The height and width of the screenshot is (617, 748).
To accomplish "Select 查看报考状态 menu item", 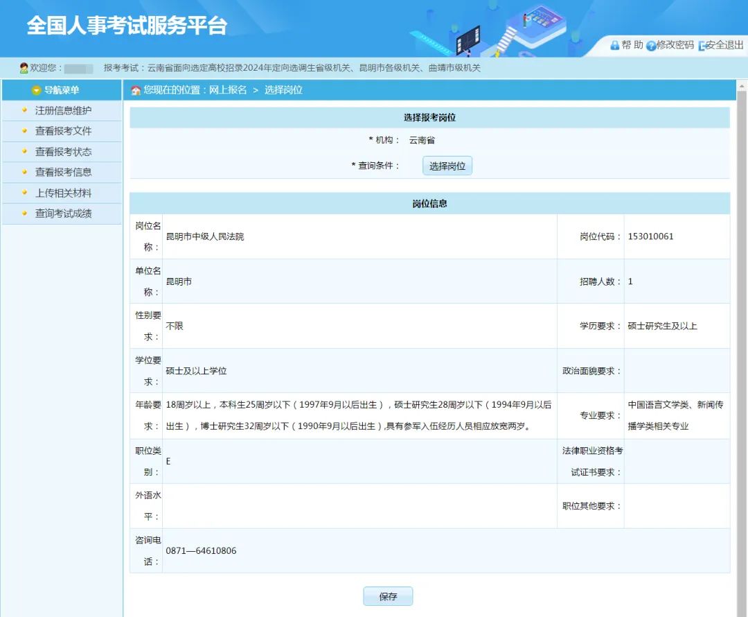I will (x=63, y=152).
